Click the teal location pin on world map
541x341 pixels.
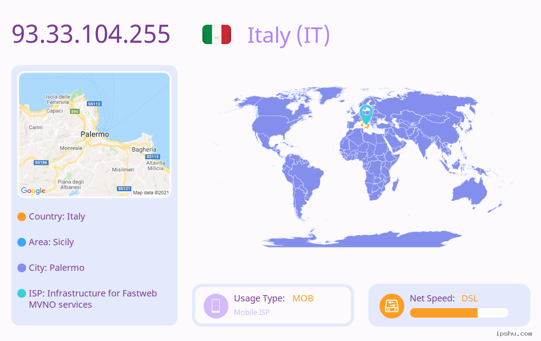[x=367, y=114]
